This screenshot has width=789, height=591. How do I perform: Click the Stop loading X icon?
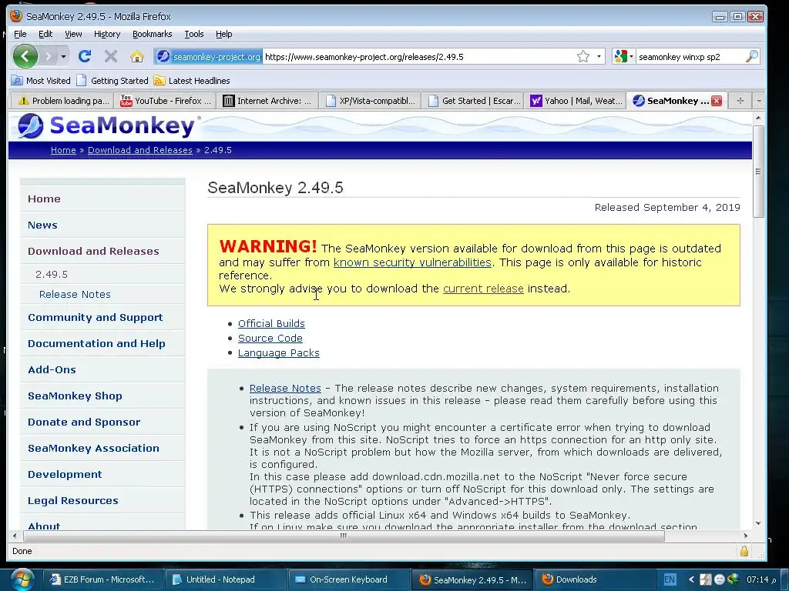111,56
